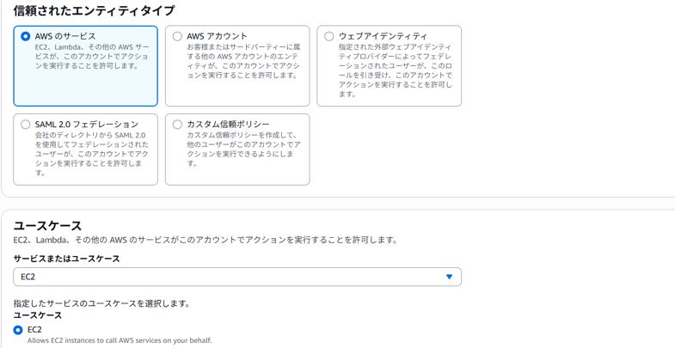The width and height of the screenshot is (675, 348).
Task: Click the description 'Allows EC2 instances to call AWS services'
Action: [120, 340]
